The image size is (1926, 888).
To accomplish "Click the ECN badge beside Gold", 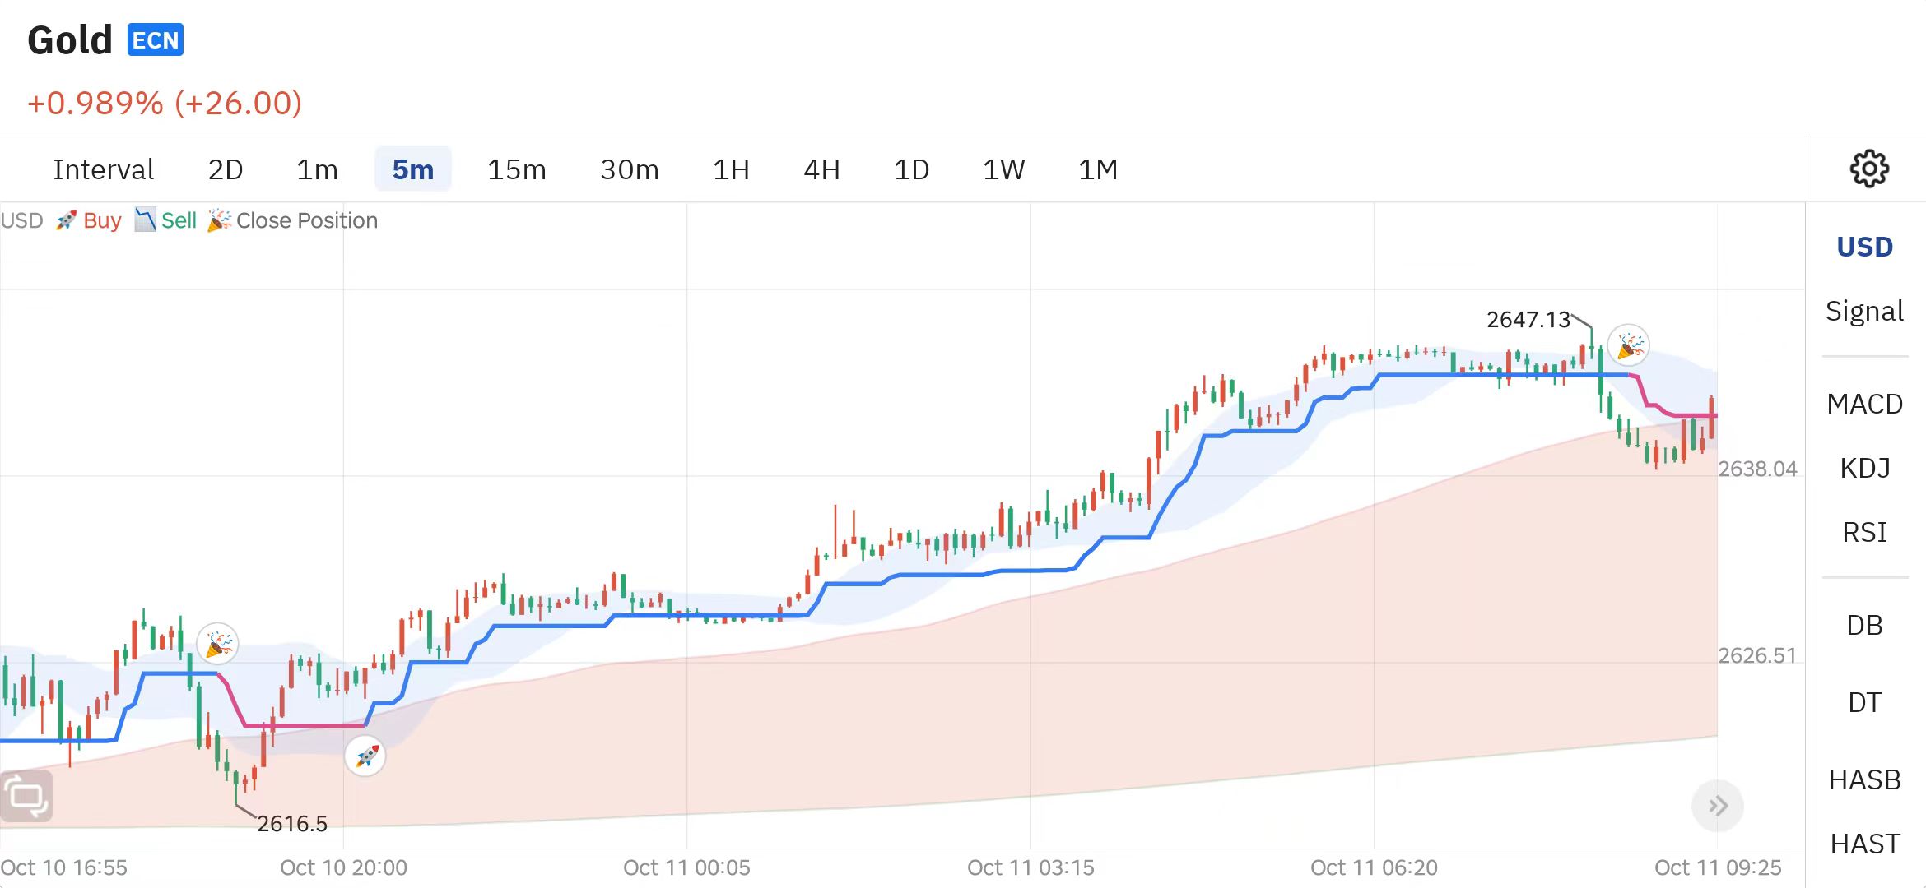I will pyautogui.click(x=155, y=40).
